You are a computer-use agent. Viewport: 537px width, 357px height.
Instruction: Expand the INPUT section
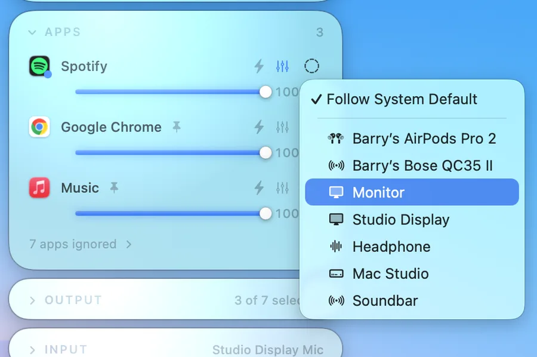click(x=32, y=350)
